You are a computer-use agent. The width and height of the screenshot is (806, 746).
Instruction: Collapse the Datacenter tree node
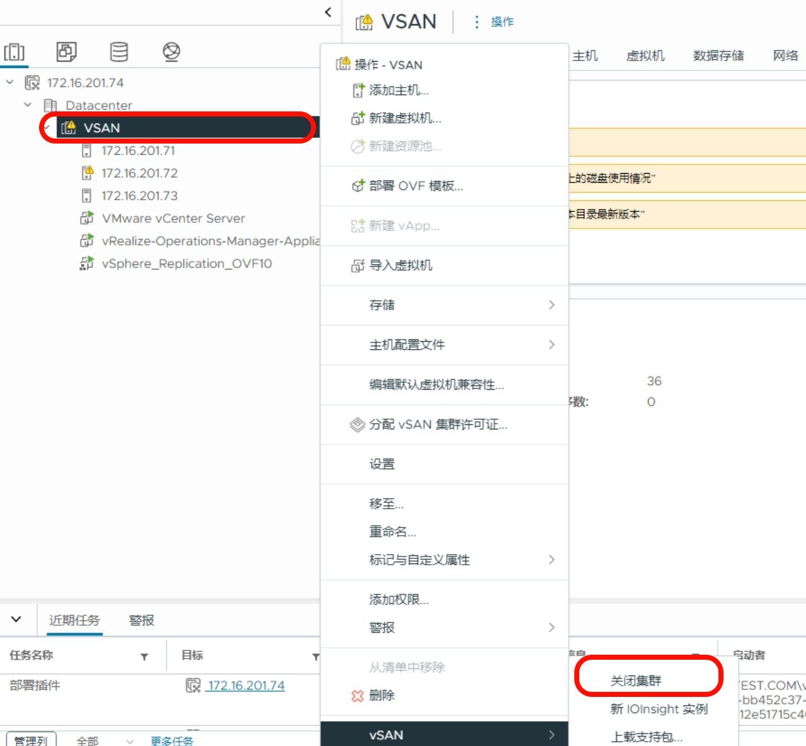pyautogui.click(x=28, y=105)
